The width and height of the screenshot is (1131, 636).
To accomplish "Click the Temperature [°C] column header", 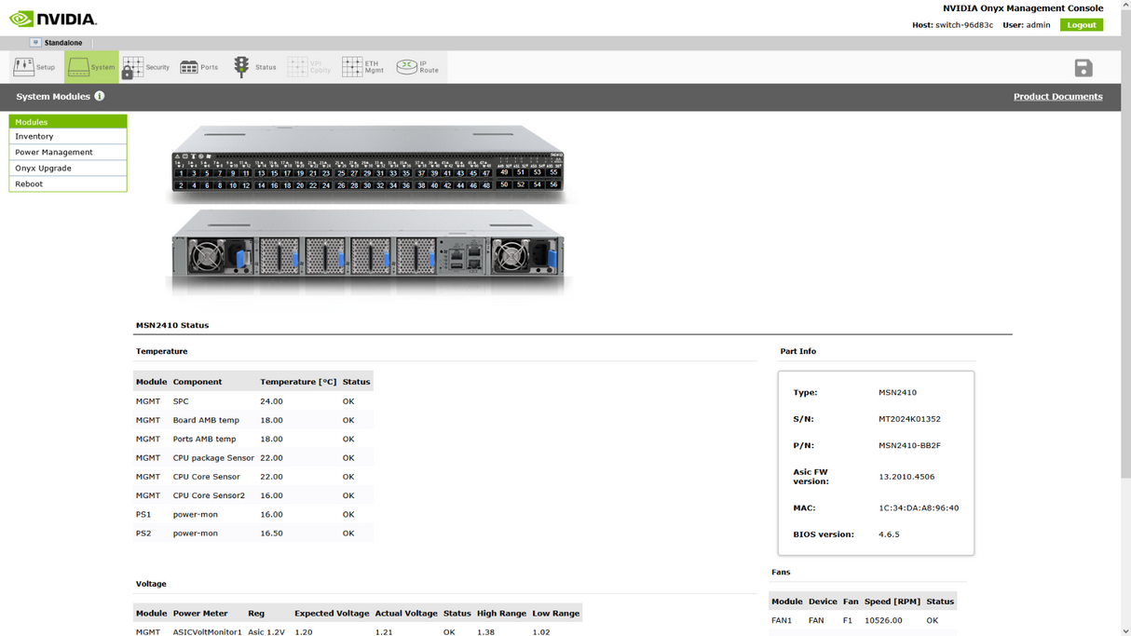I will 298,382.
